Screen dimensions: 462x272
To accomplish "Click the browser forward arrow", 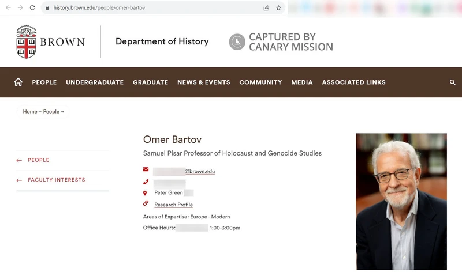I will 20,7.
